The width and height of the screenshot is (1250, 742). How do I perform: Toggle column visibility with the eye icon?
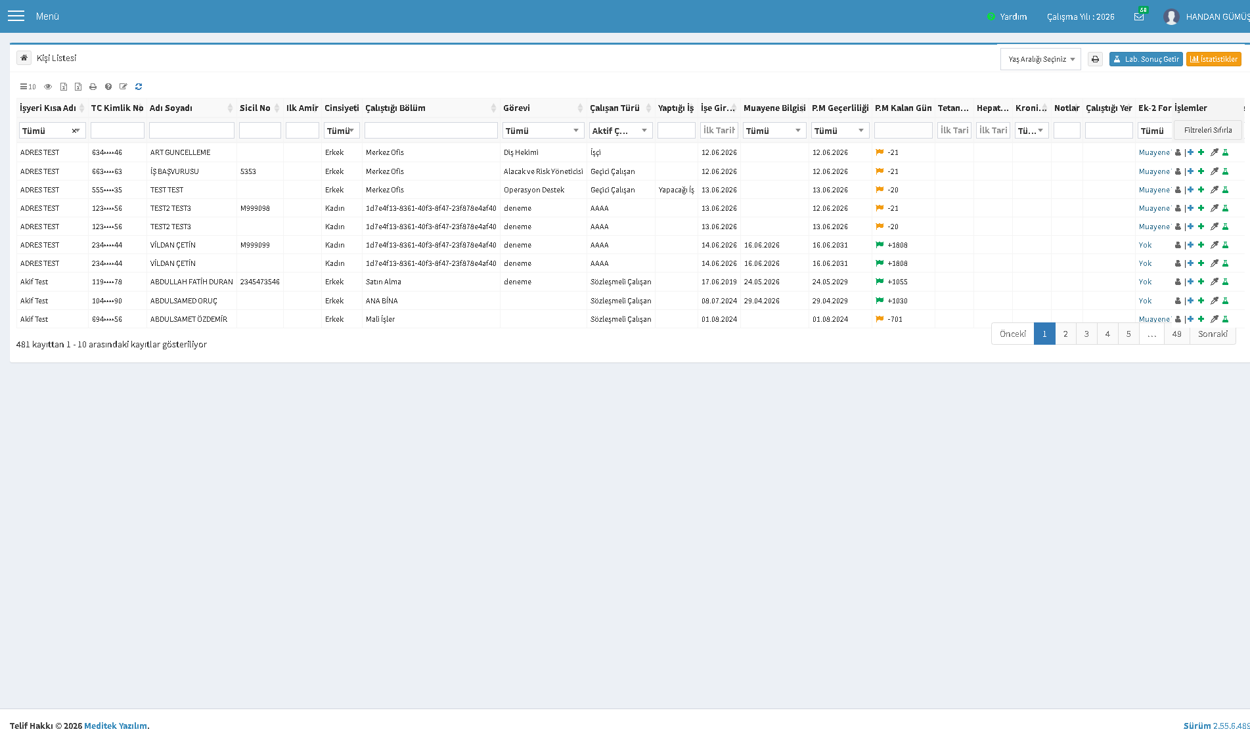tap(48, 87)
